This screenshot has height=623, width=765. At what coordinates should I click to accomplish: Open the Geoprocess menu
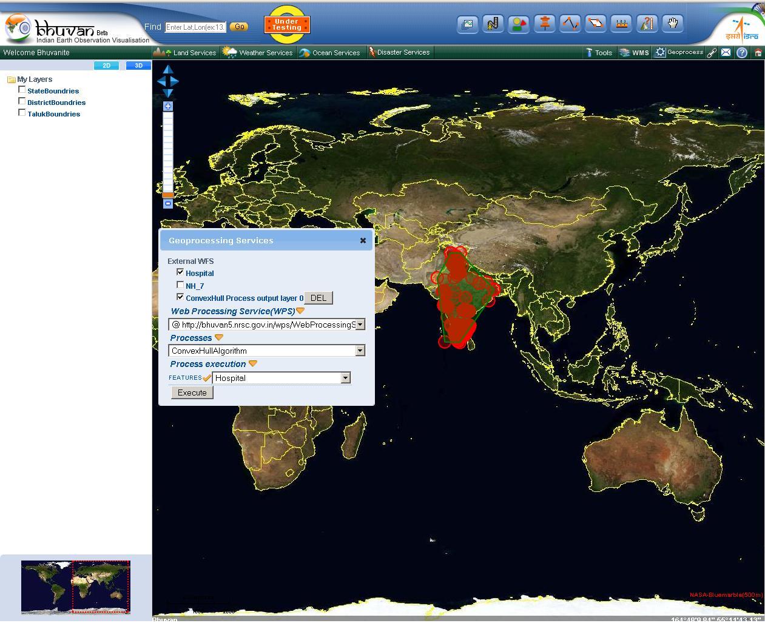[x=679, y=53]
